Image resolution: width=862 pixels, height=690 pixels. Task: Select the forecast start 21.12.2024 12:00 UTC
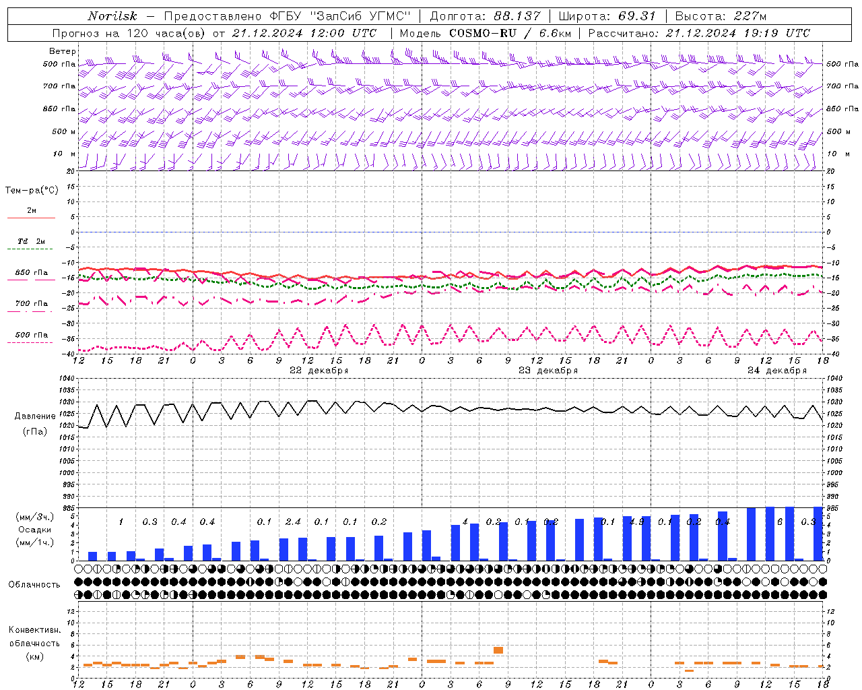pyautogui.click(x=304, y=33)
